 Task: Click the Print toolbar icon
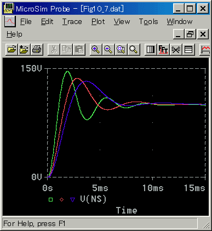[x=37, y=49]
